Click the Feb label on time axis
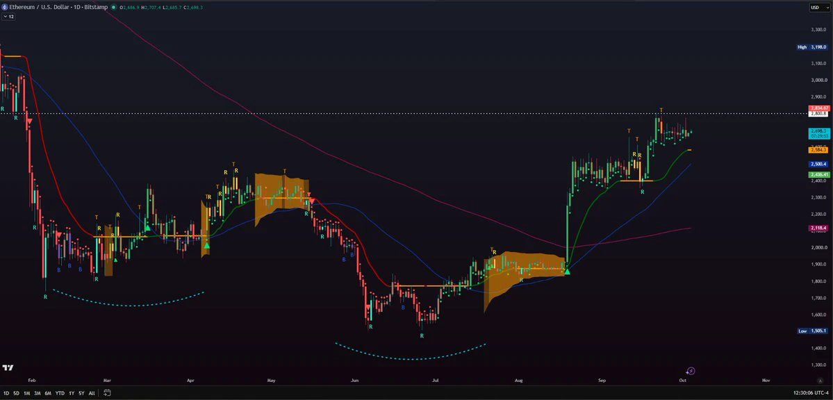 [x=31, y=381]
